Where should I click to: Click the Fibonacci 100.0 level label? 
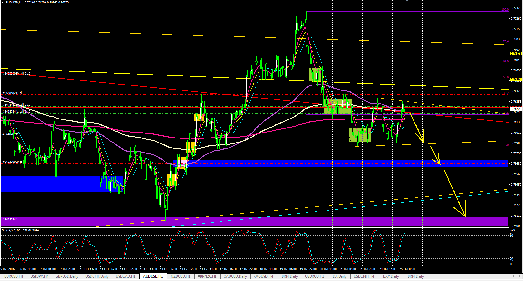(505, 10)
